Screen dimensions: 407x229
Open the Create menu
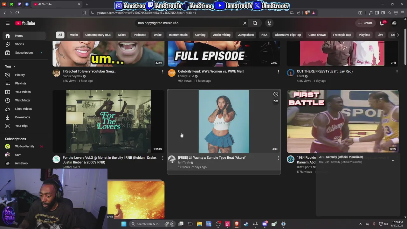tap(365, 23)
